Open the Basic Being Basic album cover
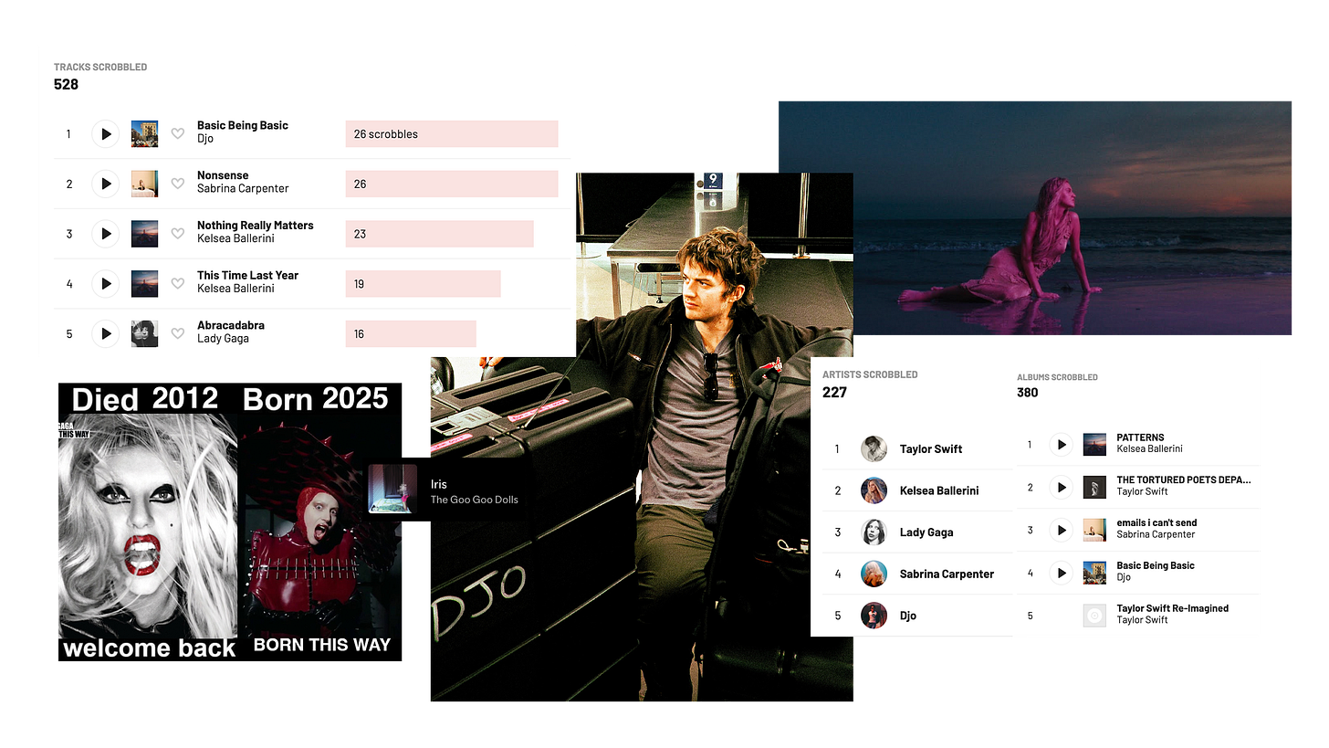The image size is (1329, 748). tap(1094, 574)
